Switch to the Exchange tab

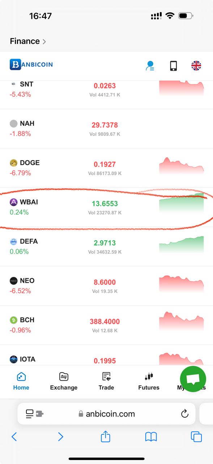tap(64, 381)
